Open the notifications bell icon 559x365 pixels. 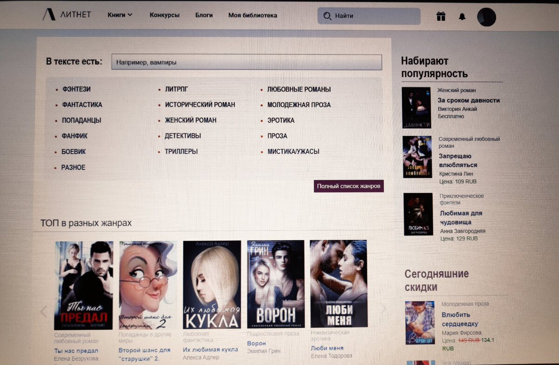click(x=462, y=17)
